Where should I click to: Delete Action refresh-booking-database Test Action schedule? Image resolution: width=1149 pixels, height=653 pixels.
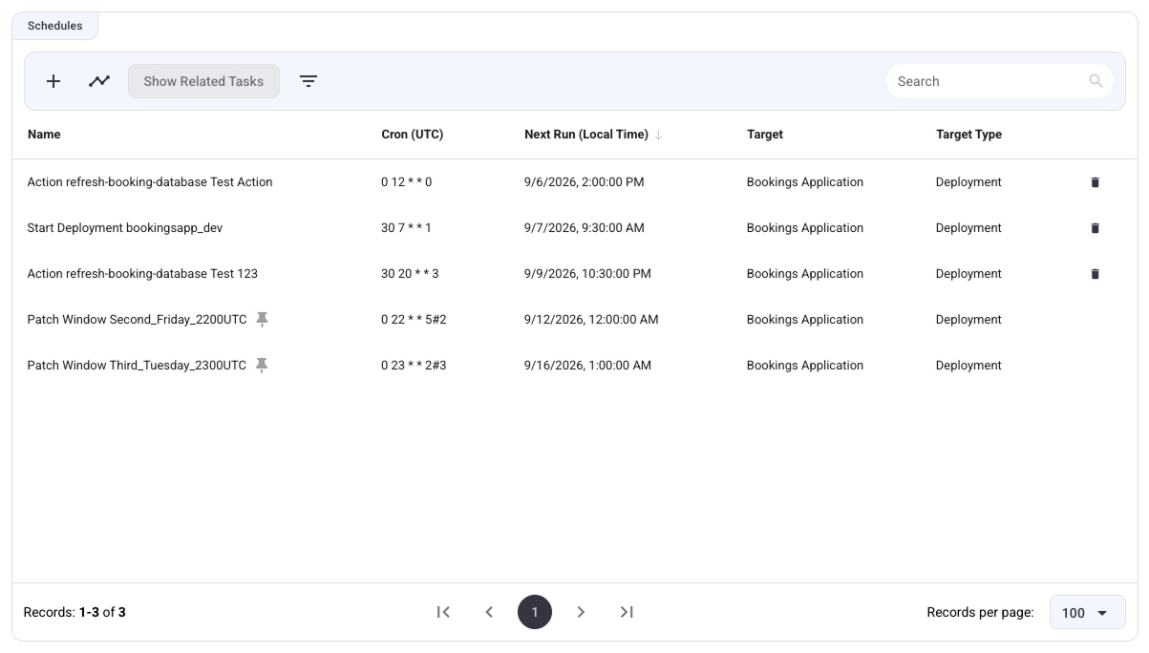[1096, 182]
